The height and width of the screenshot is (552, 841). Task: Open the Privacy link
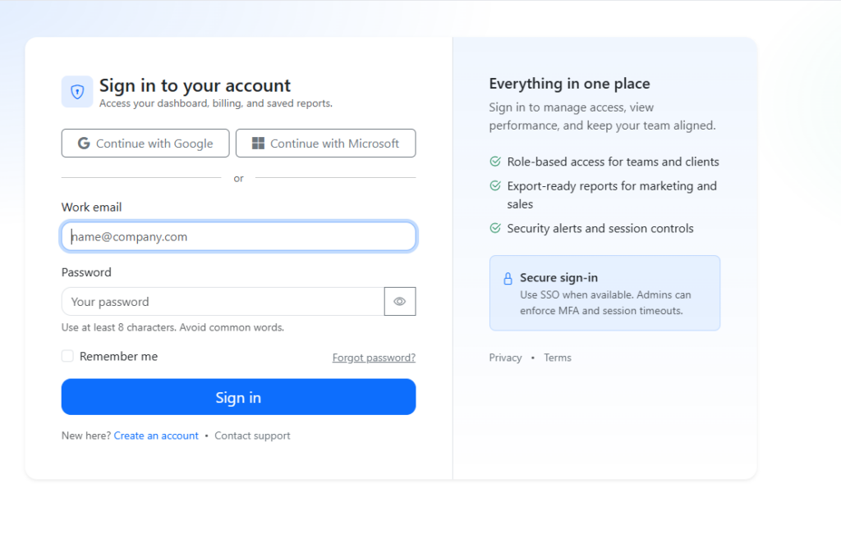(505, 358)
